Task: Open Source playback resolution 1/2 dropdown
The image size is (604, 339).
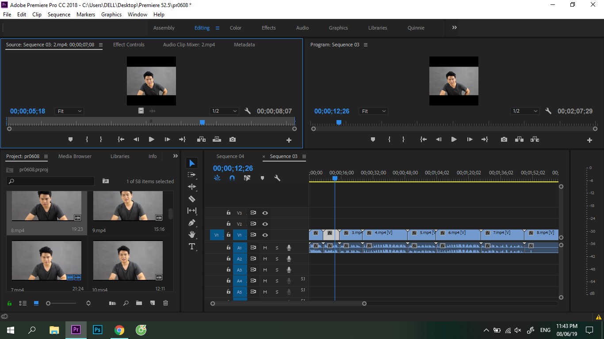Action: pyautogui.click(x=224, y=111)
